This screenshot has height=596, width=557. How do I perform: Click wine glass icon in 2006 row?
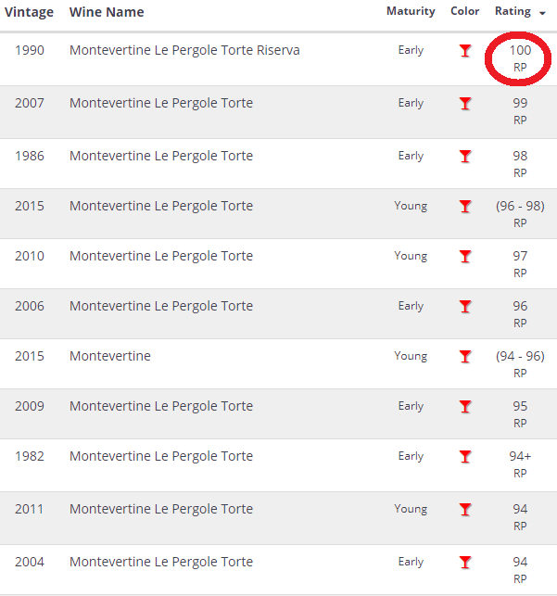point(465,307)
